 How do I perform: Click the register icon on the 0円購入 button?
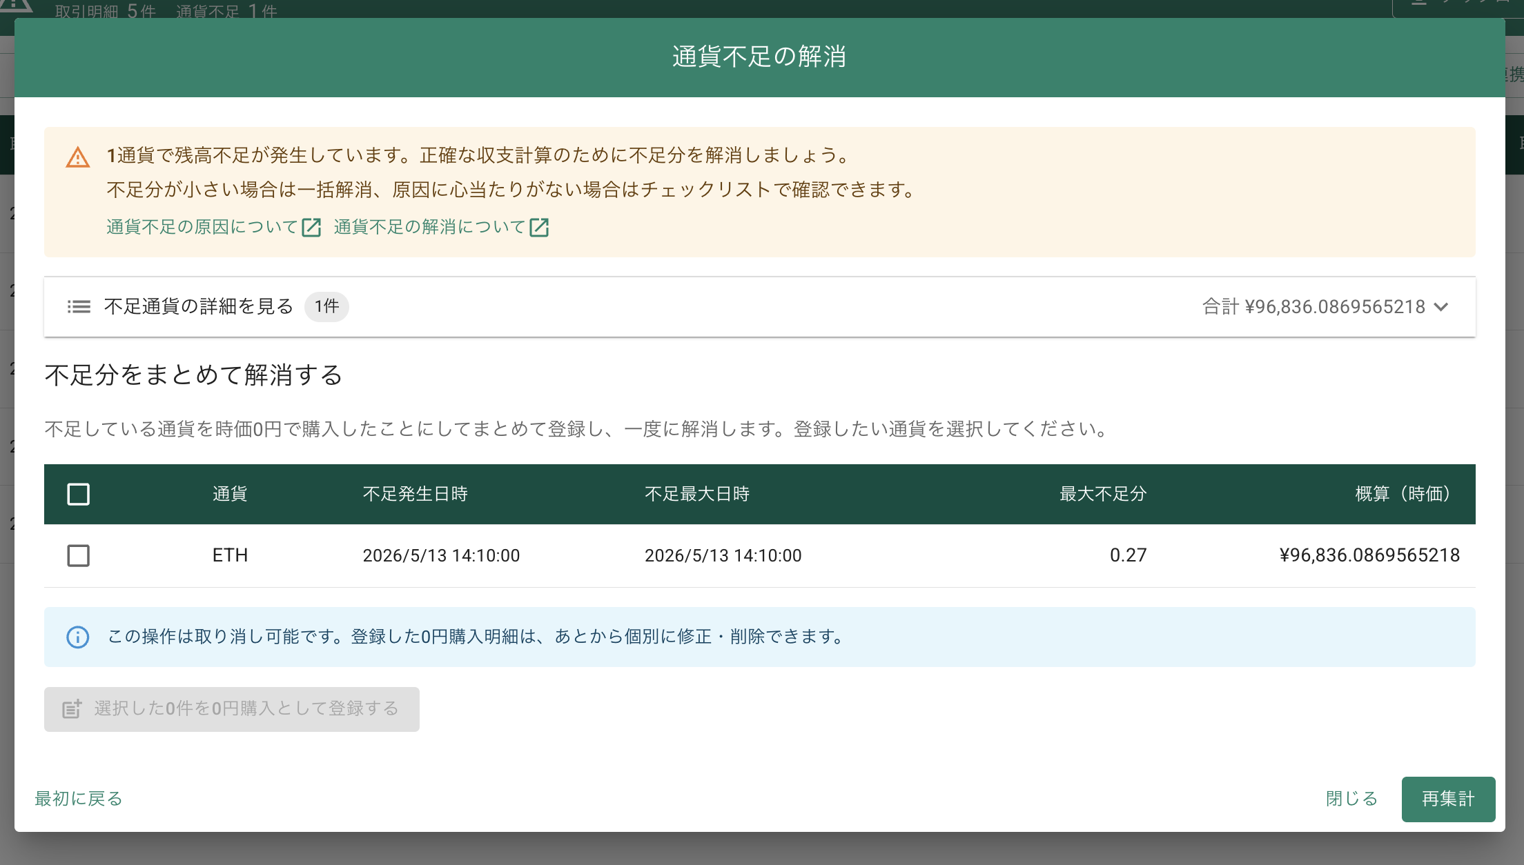click(x=72, y=708)
